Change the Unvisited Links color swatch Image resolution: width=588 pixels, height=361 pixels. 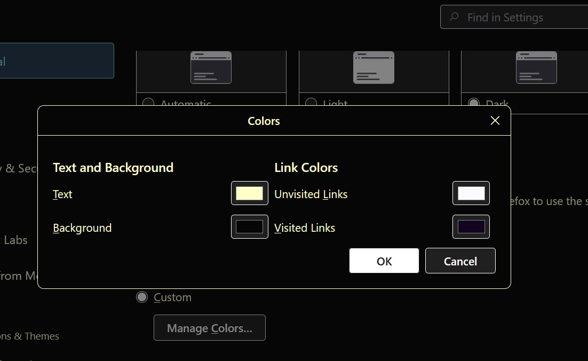click(471, 193)
